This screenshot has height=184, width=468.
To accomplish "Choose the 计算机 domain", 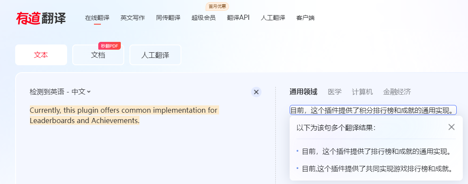I will [x=362, y=92].
